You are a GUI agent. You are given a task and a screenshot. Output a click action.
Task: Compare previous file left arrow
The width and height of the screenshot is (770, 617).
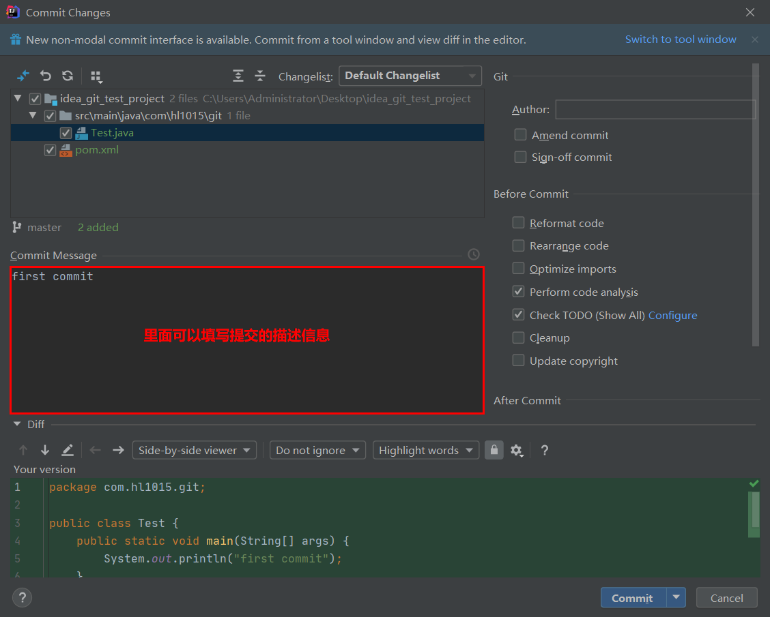pos(96,450)
